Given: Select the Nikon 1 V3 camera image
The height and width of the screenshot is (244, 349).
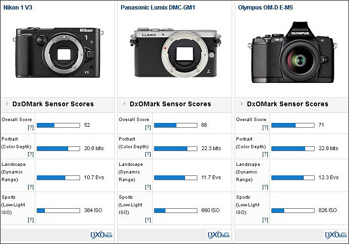Looking at the screenshot, I should click(x=59, y=52).
